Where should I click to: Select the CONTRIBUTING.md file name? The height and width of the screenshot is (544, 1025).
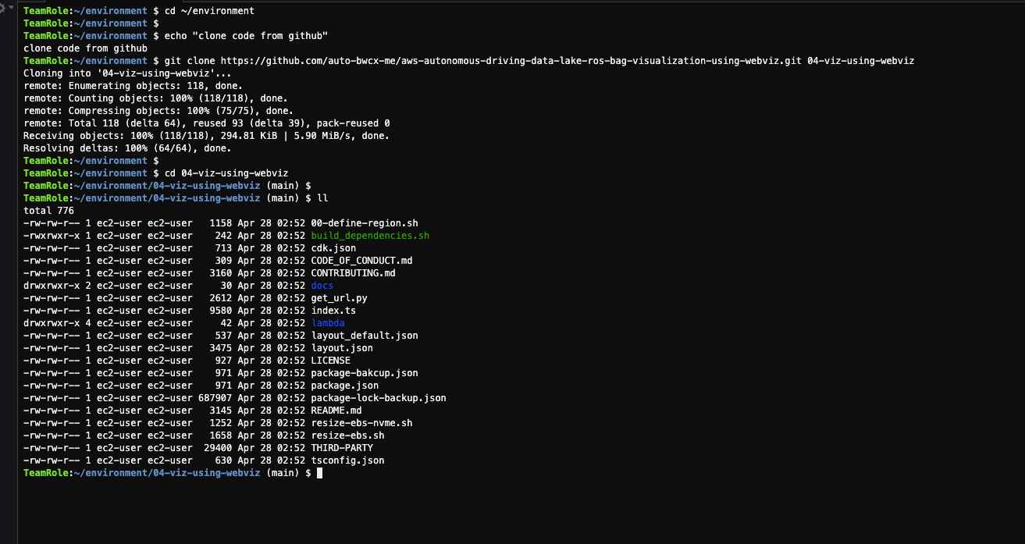(353, 273)
